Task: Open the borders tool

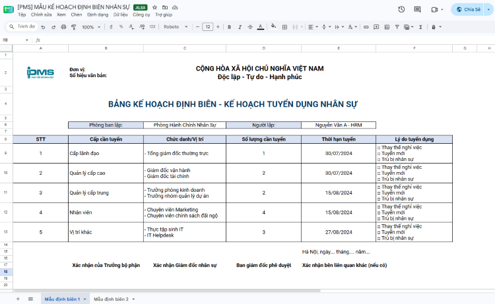Action: click(284, 27)
